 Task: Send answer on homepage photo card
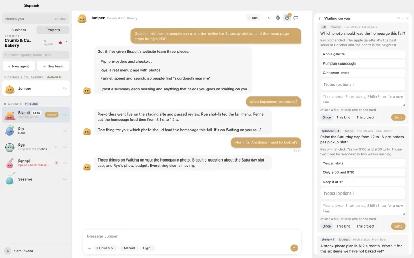point(398,118)
